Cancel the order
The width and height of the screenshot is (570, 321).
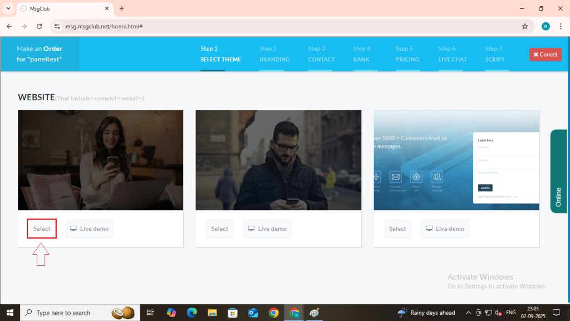546,55
